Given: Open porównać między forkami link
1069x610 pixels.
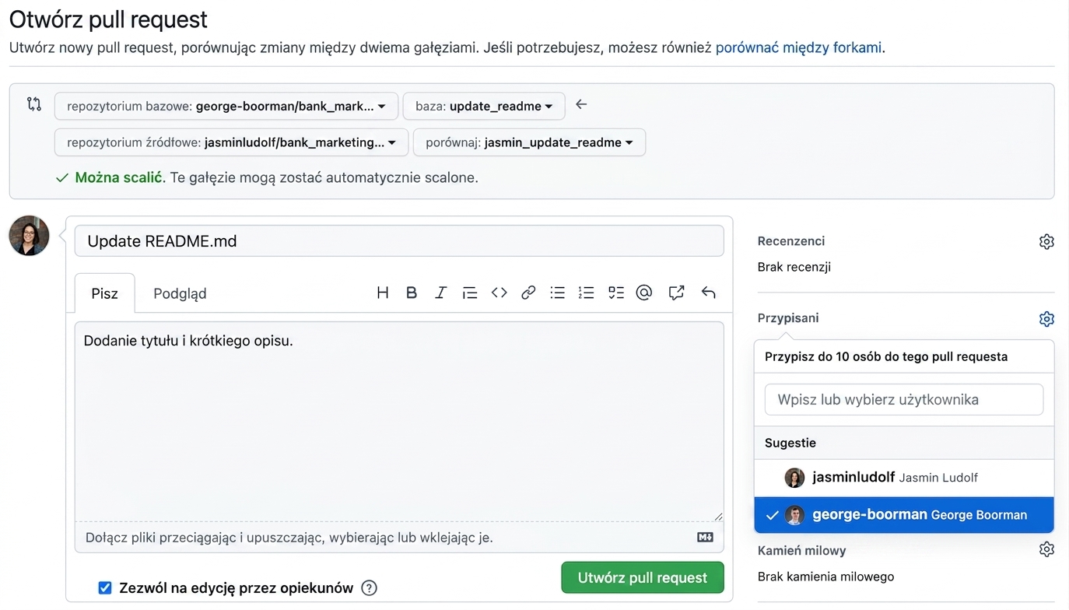Looking at the screenshot, I should pyautogui.click(x=798, y=47).
